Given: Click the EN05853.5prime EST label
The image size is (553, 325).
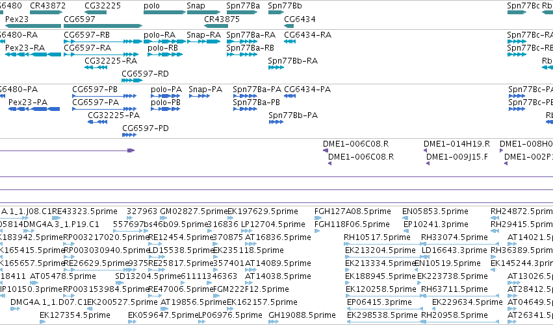Looking at the screenshot, I should tap(435, 211).
